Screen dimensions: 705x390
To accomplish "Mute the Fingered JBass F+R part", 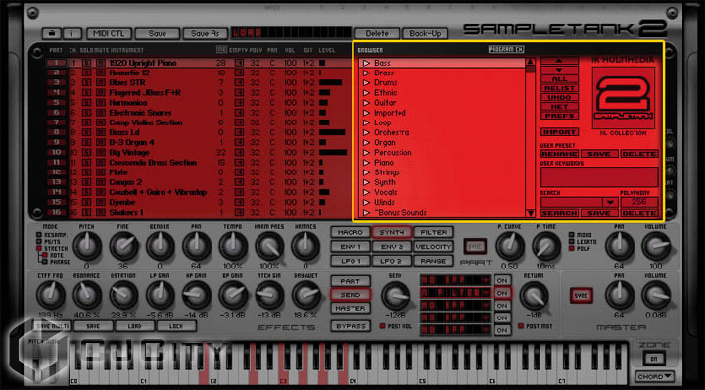I will point(101,93).
